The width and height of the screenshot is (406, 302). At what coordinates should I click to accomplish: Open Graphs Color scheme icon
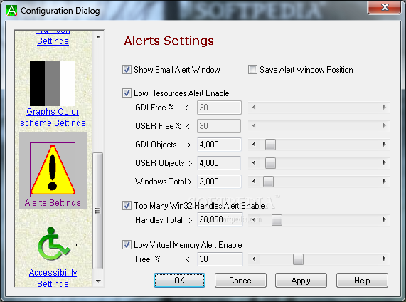click(53, 83)
